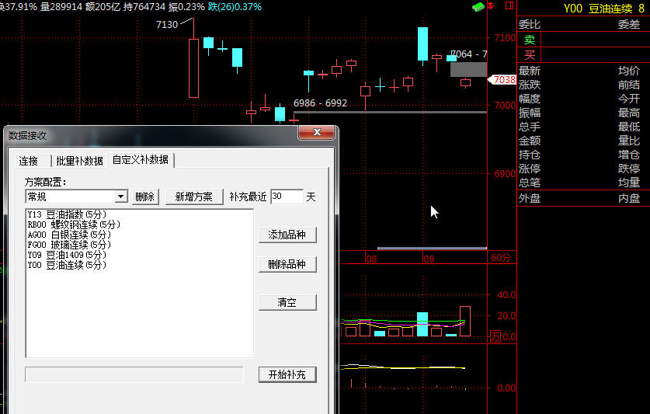Click the 买 label in quote panel
The image size is (650, 414).
point(530,54)
